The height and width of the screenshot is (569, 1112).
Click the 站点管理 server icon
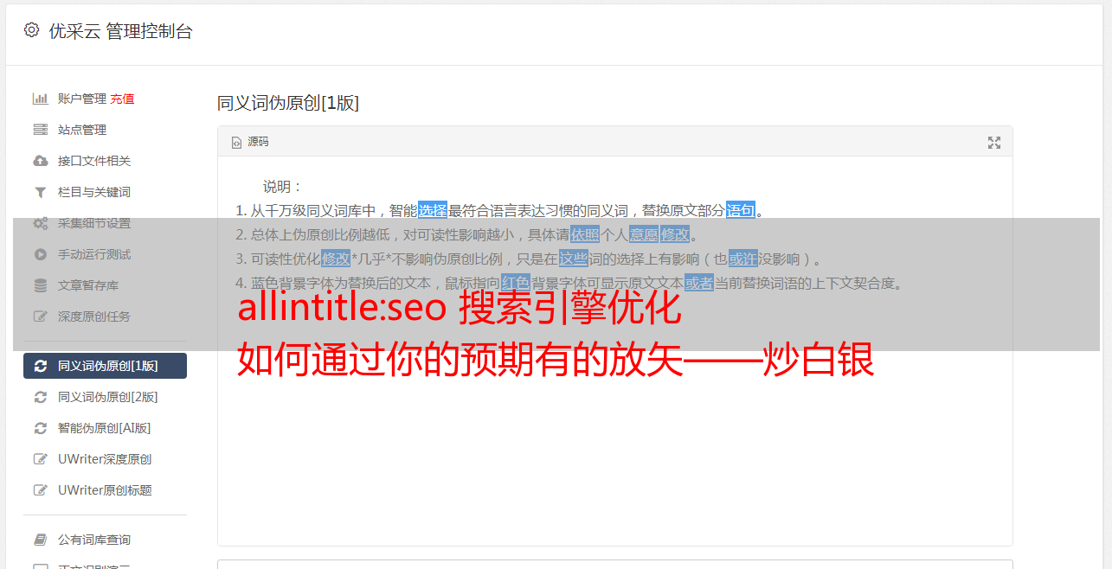(40, 130)
